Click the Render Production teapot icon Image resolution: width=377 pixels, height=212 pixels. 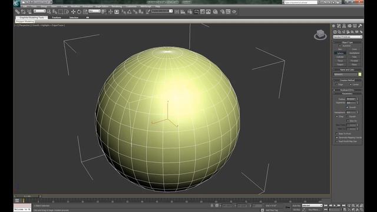click(x=234, y=12)
